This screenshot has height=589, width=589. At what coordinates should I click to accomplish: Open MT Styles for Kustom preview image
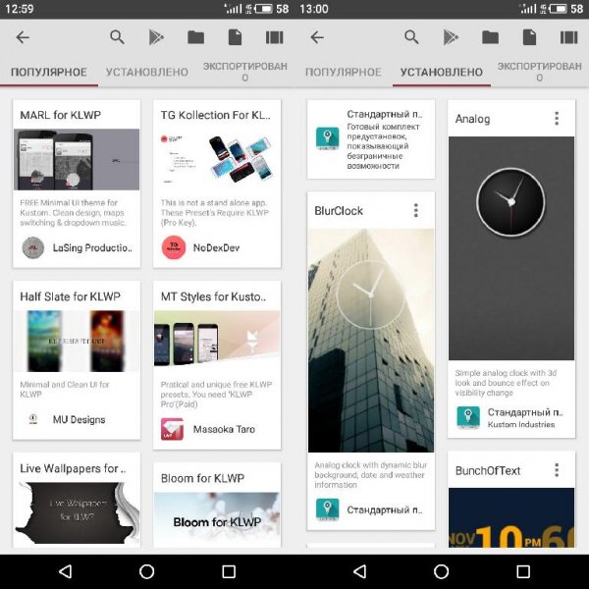217,341
